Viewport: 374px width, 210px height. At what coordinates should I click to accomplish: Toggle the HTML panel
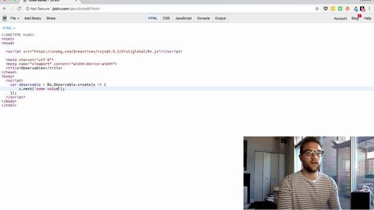pos(153,18)
